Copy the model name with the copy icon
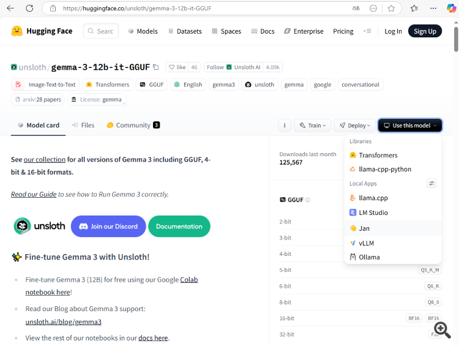The image size is (459, 346). (156, 67)
